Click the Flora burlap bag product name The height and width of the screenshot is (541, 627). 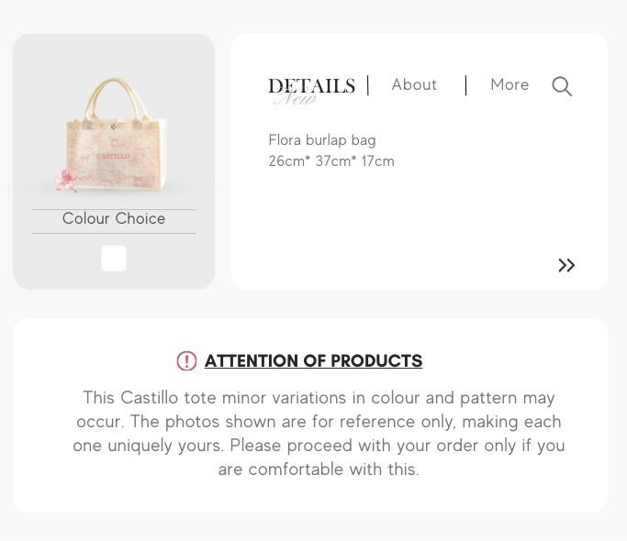click(322, 140)
